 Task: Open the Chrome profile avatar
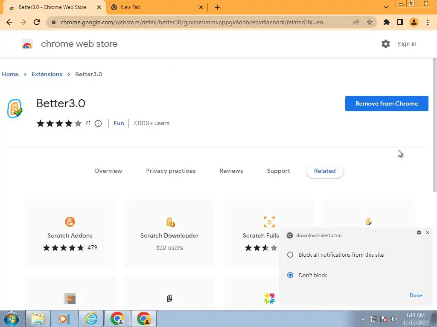coord(414,22)
